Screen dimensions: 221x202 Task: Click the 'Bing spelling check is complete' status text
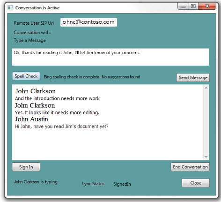(92, 77)
